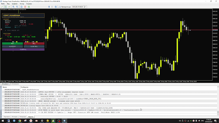Adjust the visualization speed slider handle
Image resolution: width=219 pixels, height=123 pixels.
click(49, 7)
